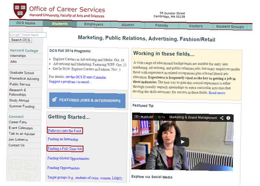Click Talk to an Adviser

pos(22,134)
